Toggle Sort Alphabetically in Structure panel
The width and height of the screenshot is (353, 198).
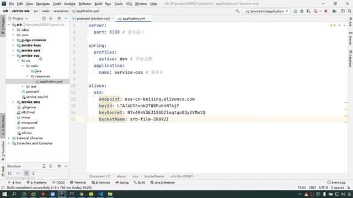tap(10, 173)
